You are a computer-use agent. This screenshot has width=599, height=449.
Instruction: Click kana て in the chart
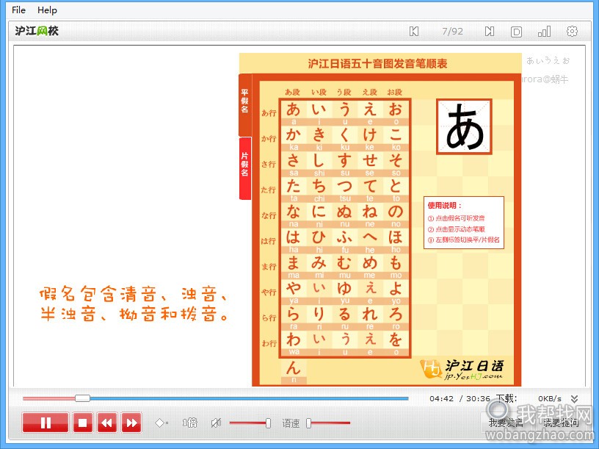coord(370,186)
